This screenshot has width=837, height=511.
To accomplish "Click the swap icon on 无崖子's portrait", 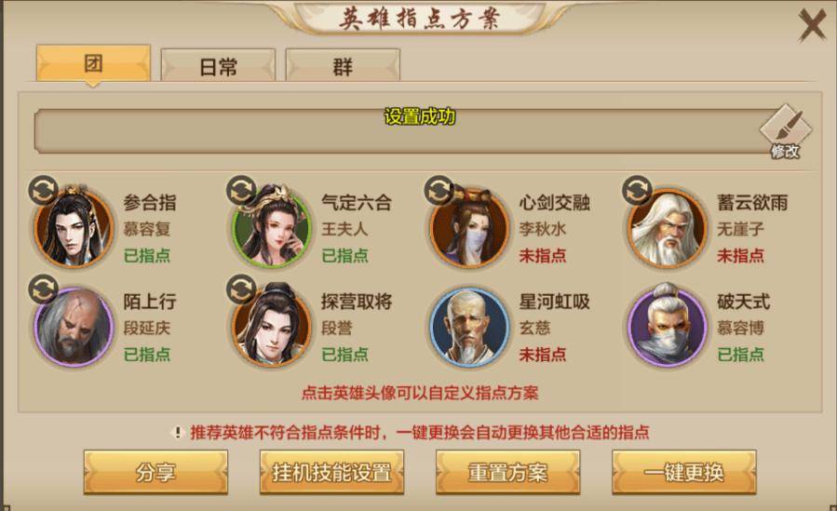I will point(638,191).
